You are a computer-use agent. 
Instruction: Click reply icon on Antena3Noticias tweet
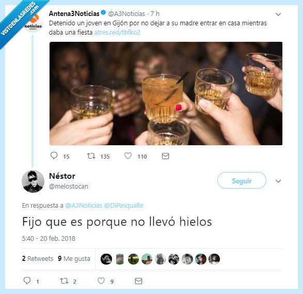54,156
